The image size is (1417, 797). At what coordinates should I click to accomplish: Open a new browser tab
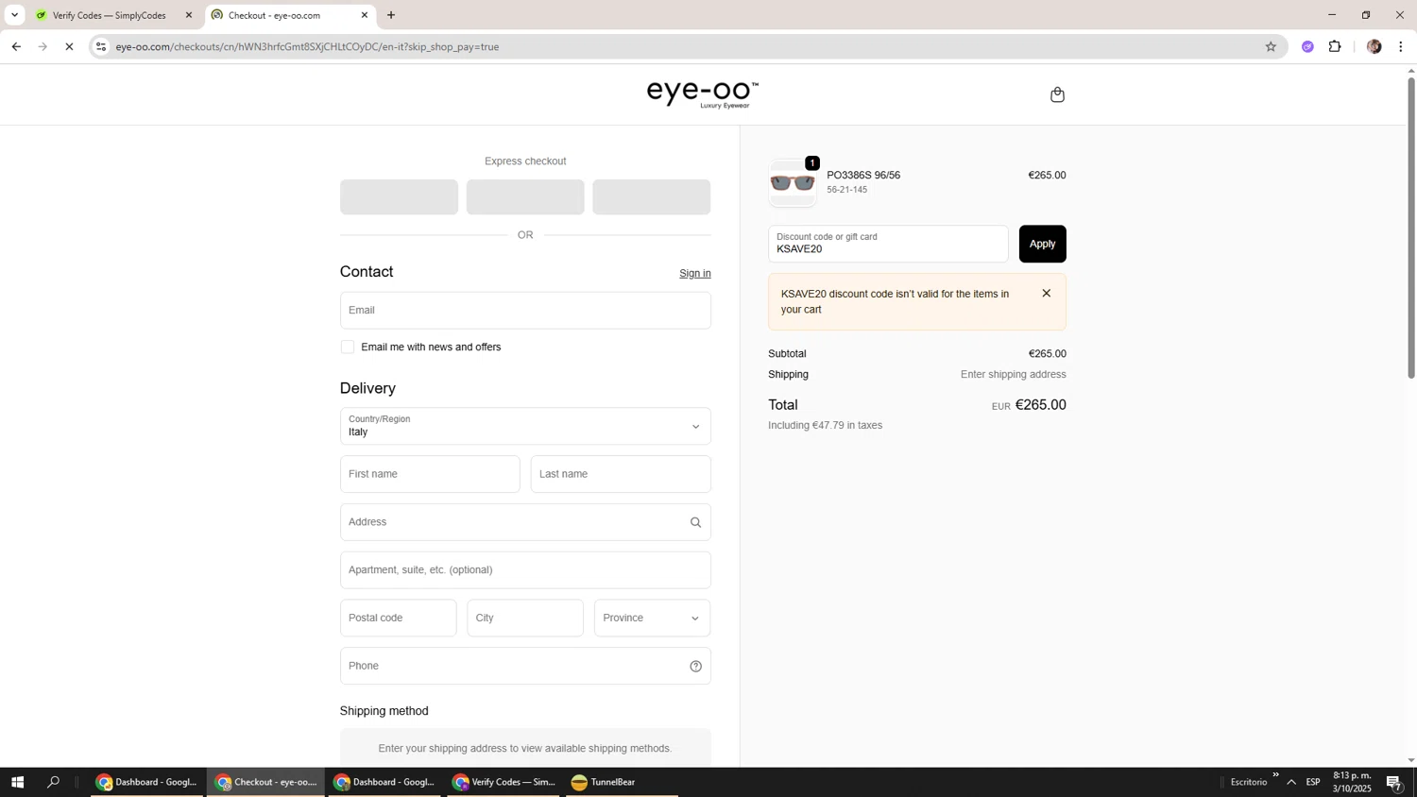tap(391, 15)
